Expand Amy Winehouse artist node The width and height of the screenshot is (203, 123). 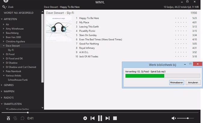(4, 29)
